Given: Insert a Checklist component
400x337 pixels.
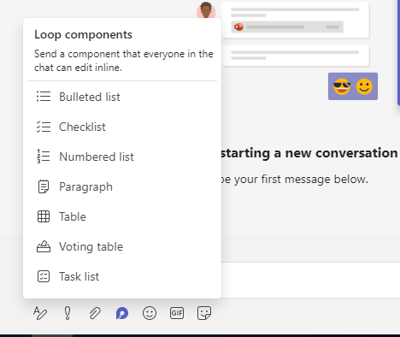Looking at the screenshot, I should (122, 127).
